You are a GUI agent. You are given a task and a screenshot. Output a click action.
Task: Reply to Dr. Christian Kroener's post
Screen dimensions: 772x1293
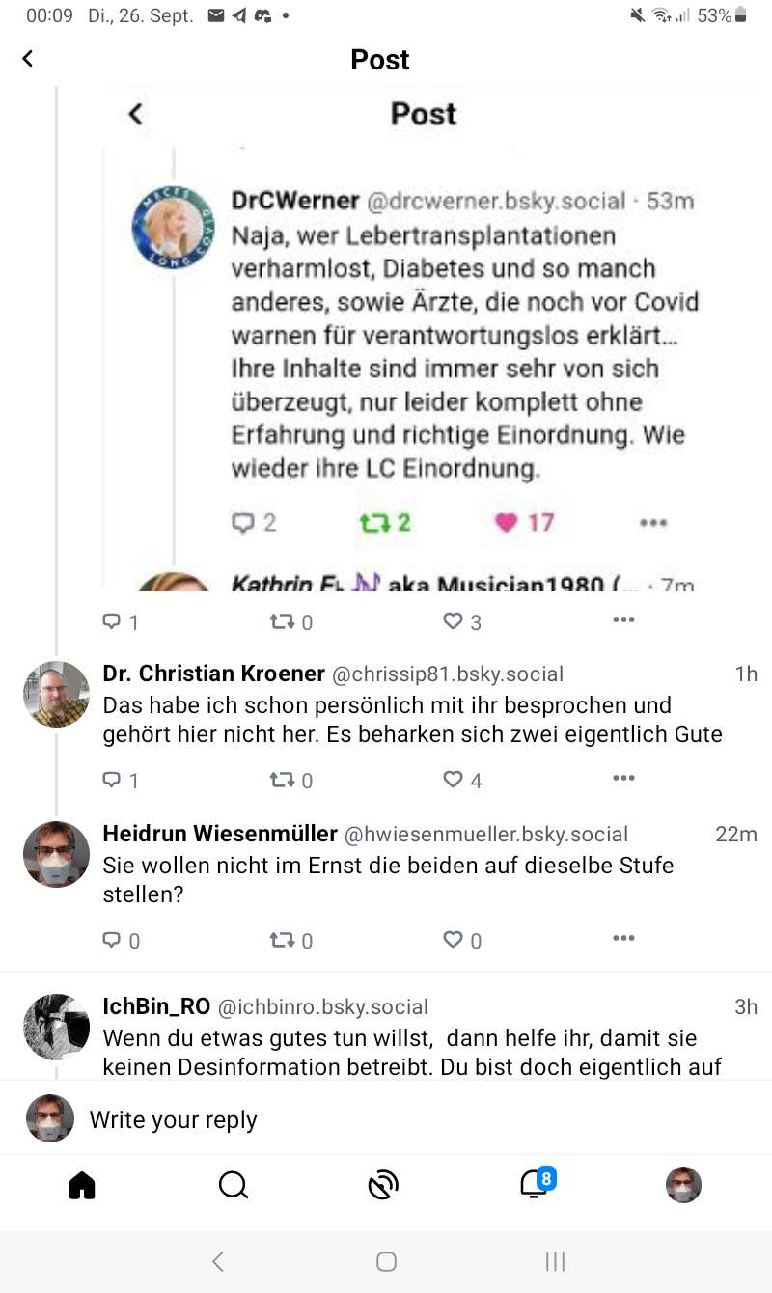tap(112, 780)
